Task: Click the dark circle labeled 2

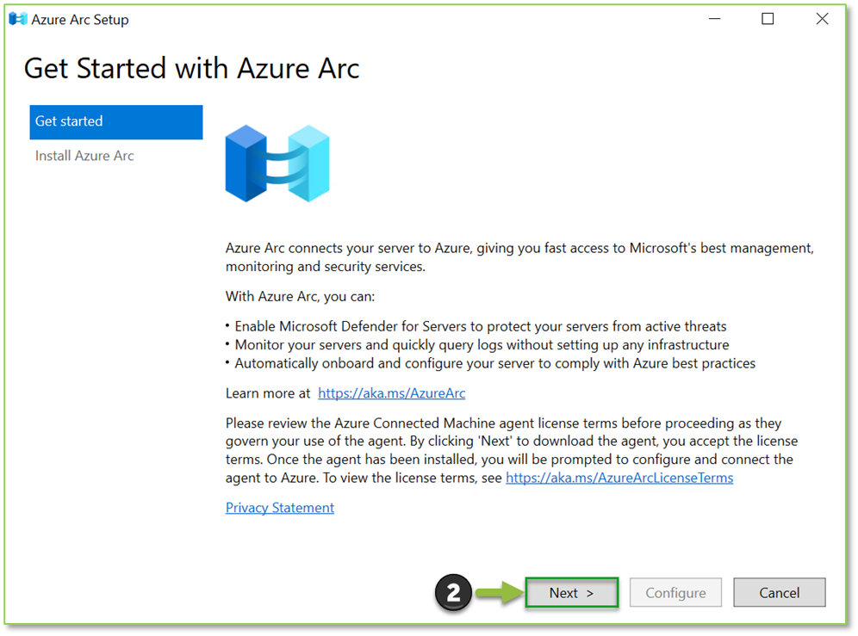Action: [454, 592]
